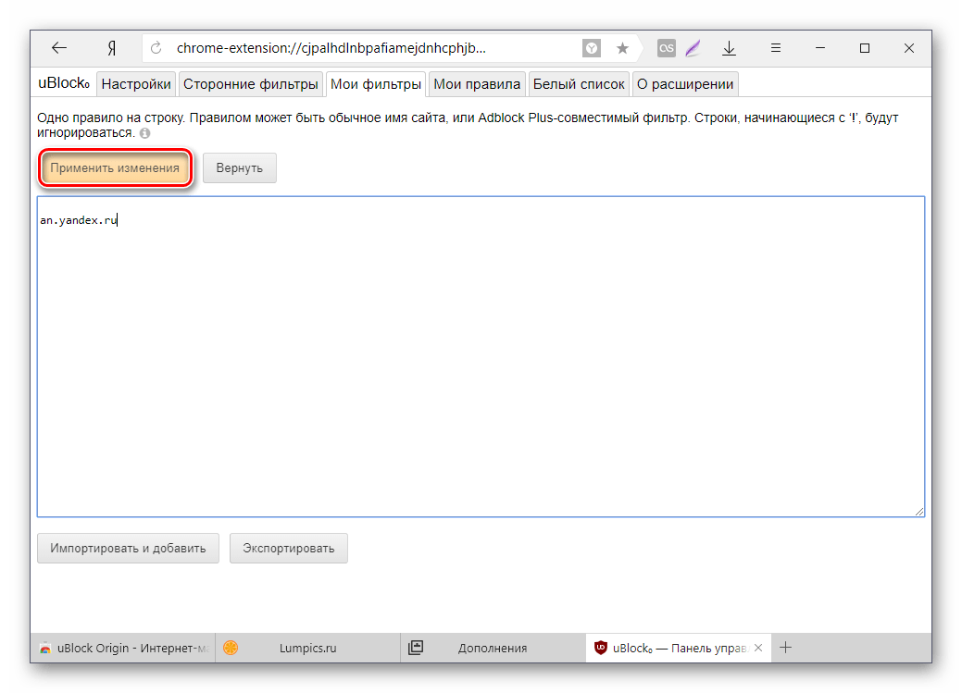Open a new browser tab with plus
The width and height of the screenshot is (962, 693).
[788, 648]
